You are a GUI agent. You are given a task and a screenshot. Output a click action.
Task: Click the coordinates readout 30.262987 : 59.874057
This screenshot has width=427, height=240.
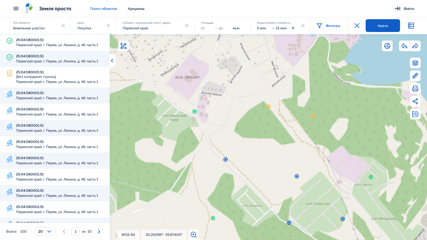coord(164,235)
